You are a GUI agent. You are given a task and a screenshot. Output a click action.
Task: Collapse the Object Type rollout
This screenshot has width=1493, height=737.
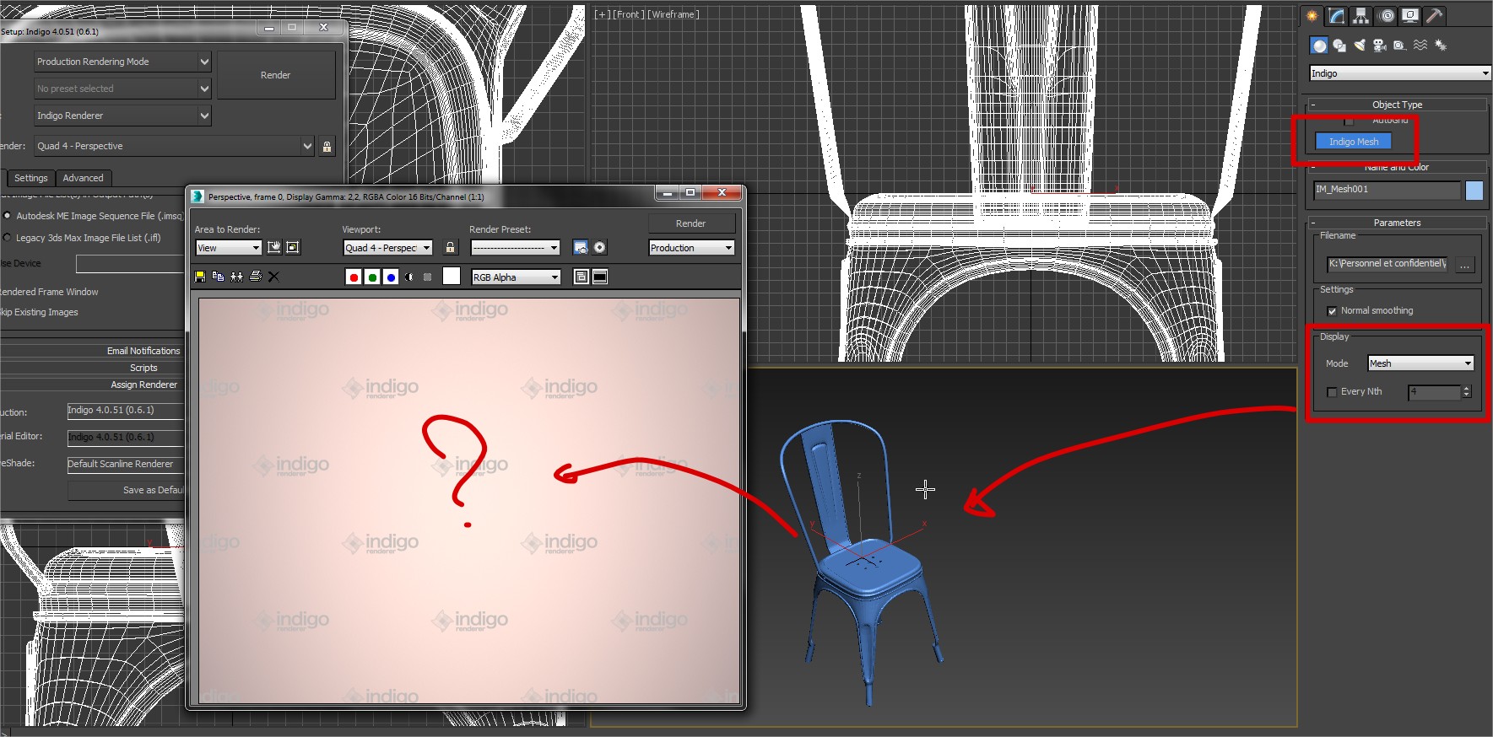point(1397,105)
